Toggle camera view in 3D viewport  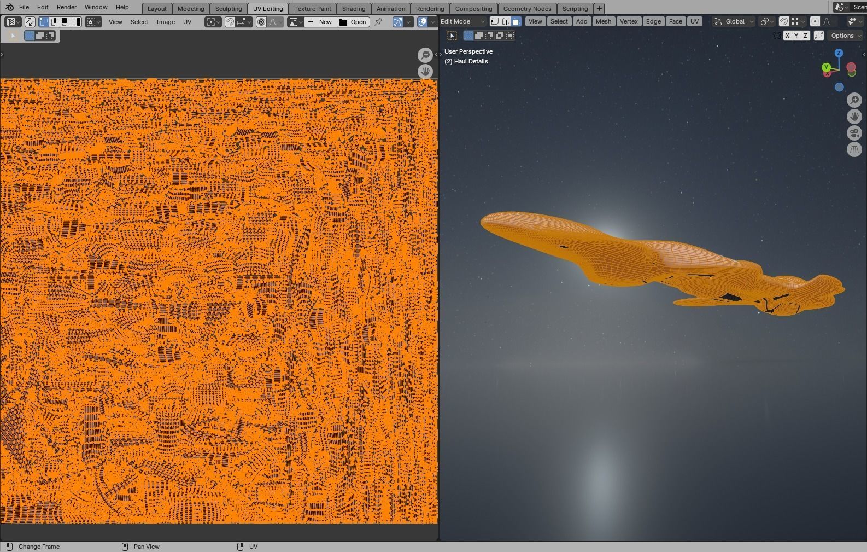coord(854,133)
